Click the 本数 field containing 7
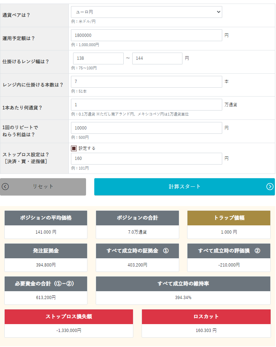 [x=146, y=82]
